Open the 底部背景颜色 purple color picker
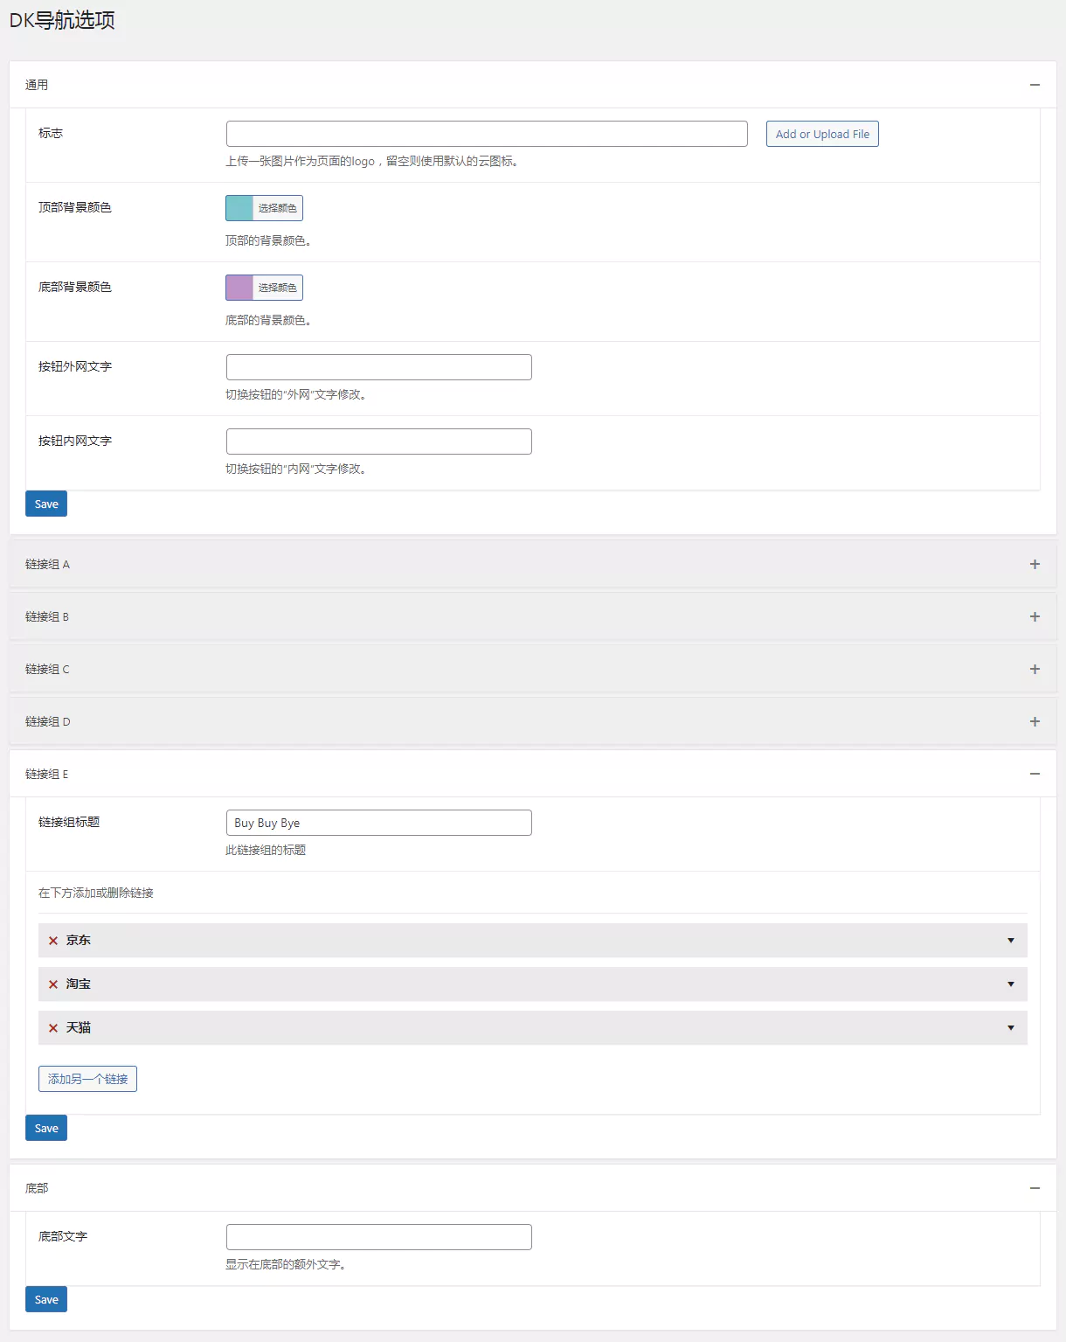 (239, 288)
